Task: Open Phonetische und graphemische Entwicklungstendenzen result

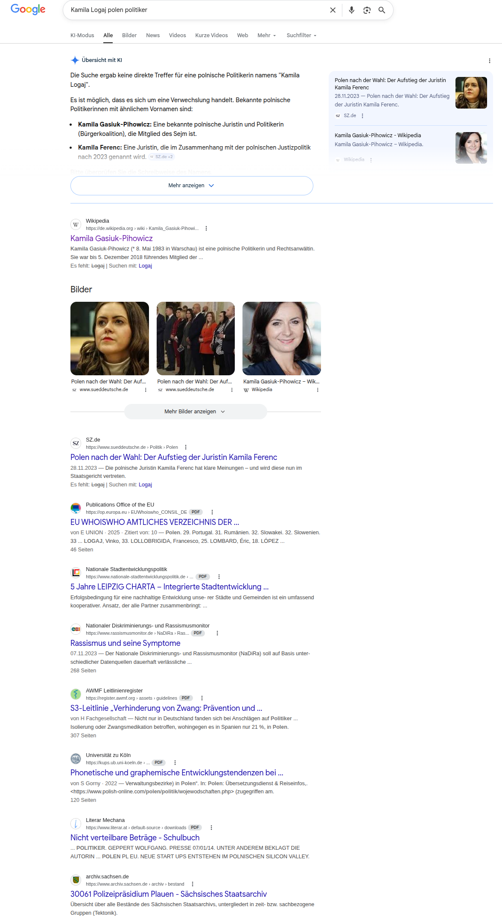Action: coord(177,773)
